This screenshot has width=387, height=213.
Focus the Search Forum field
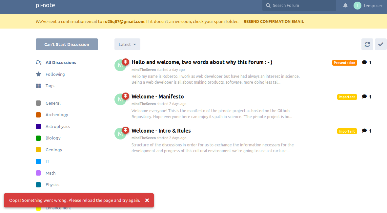coord(299,6)
